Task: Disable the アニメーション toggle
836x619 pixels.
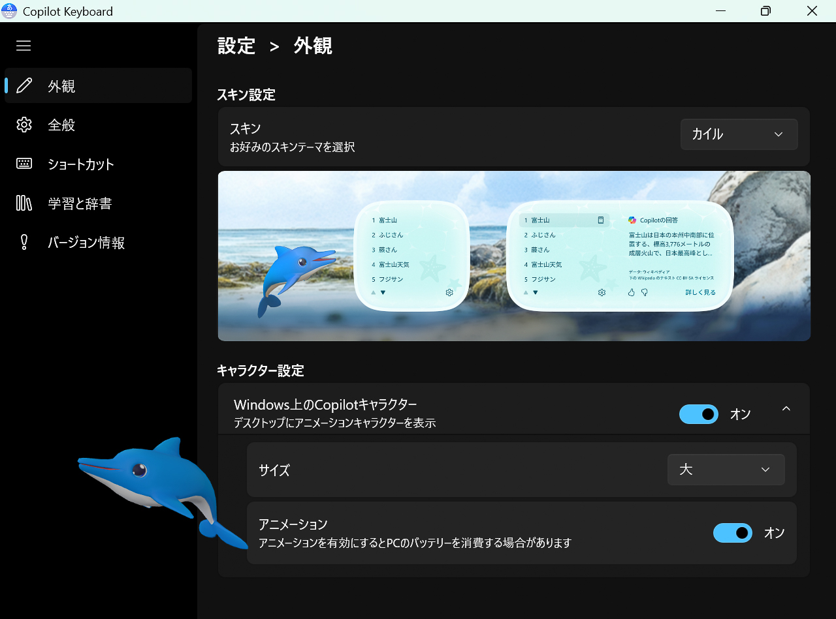Action: coord(732,533)
